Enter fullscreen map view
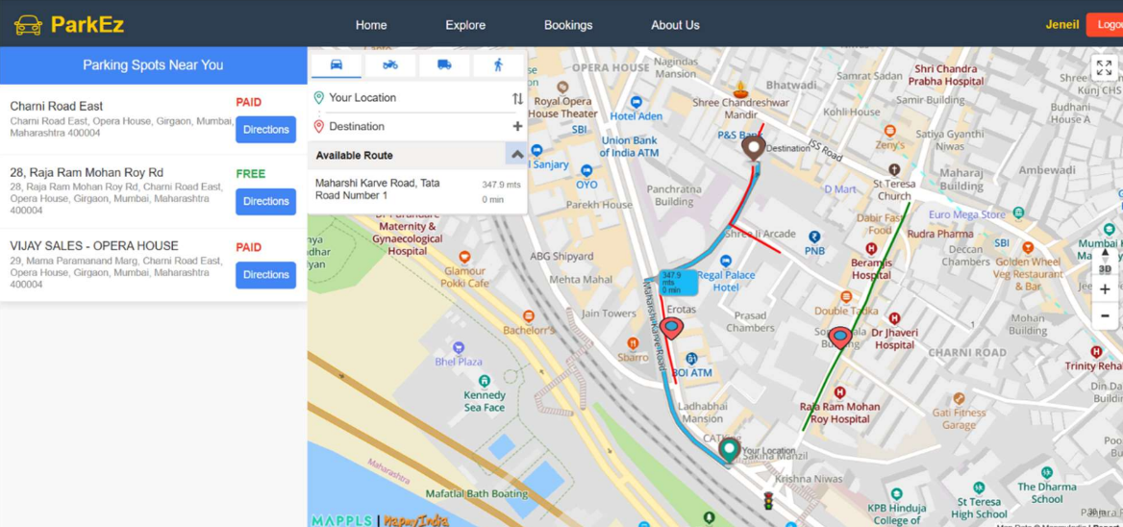 pyautogui.click(x=1104, y=68)
